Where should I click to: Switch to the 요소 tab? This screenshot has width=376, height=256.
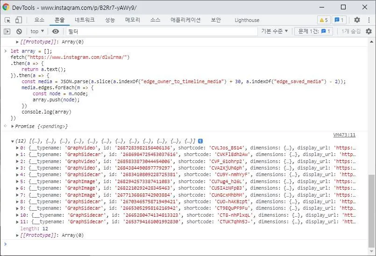[39, 20]
